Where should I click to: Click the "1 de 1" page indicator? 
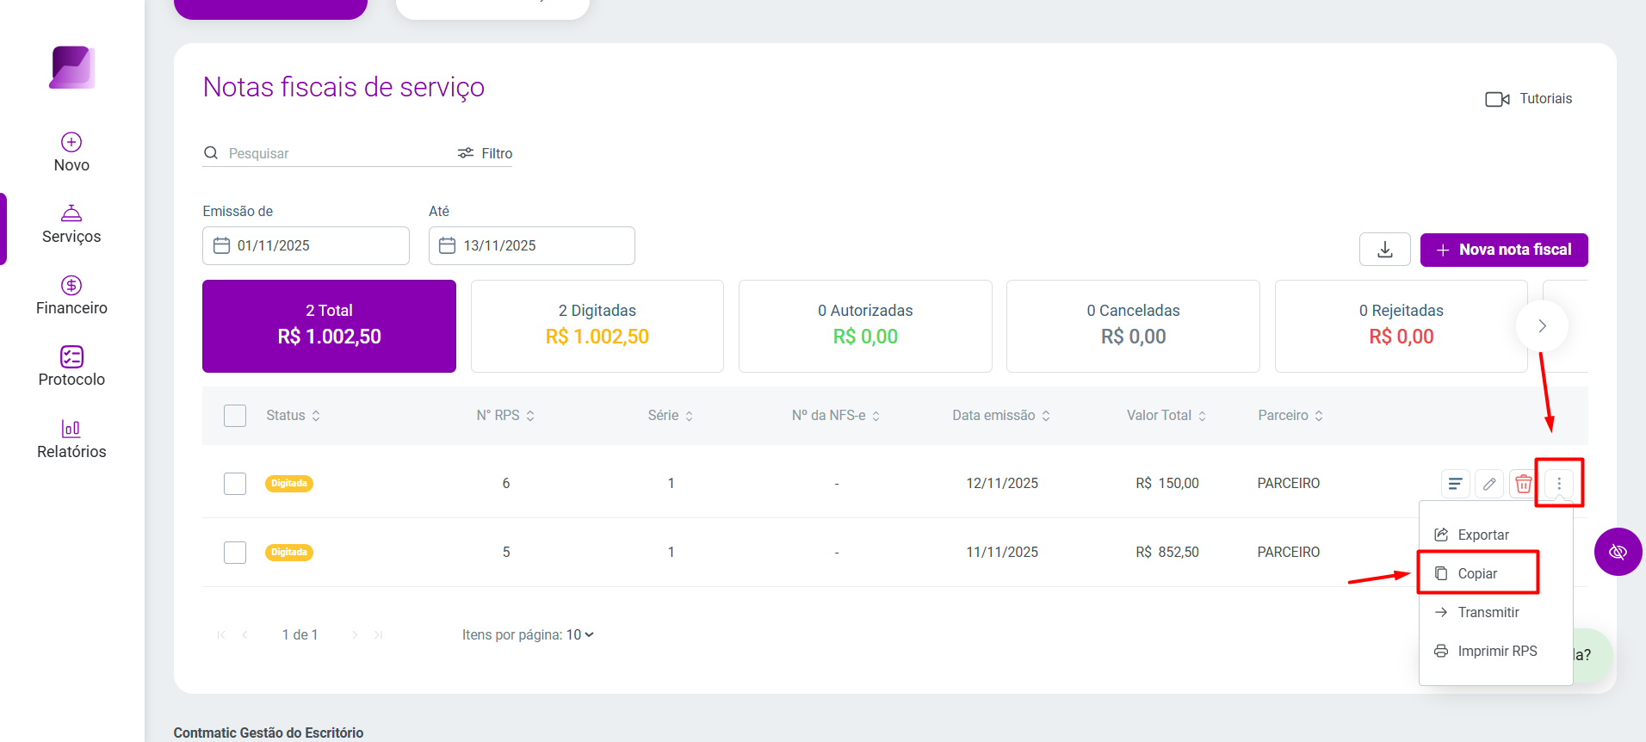coord(300,635)
